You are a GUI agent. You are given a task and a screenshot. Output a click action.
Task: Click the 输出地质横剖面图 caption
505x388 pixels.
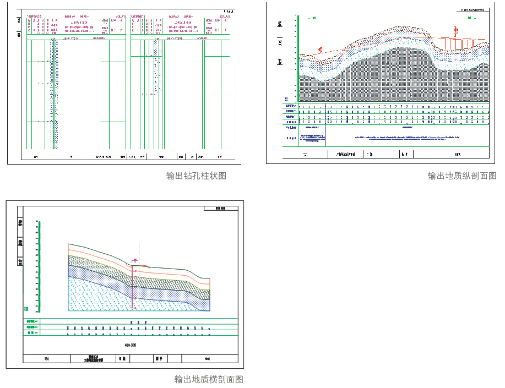click(x=209, y=379)
